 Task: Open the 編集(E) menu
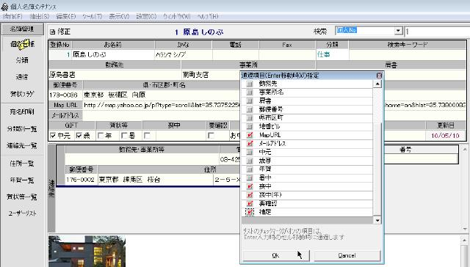coord(66,16)
